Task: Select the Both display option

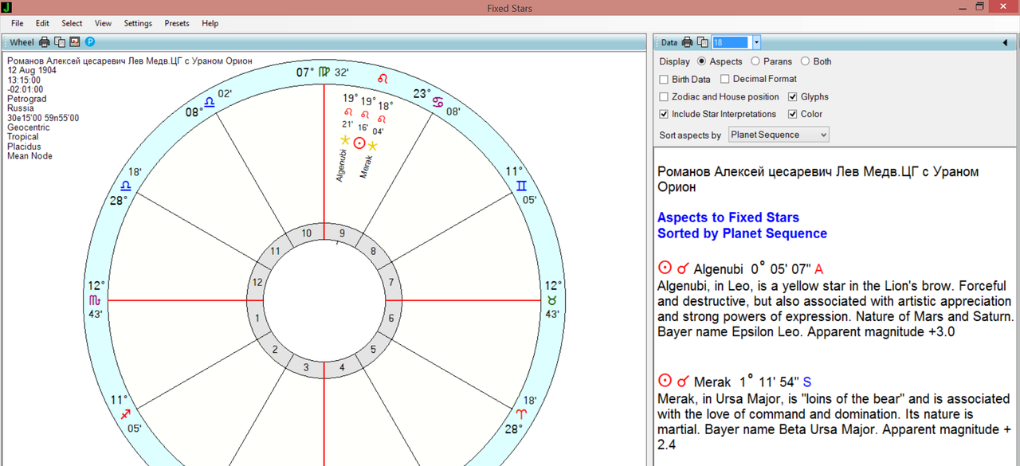Action: [816, 61]
